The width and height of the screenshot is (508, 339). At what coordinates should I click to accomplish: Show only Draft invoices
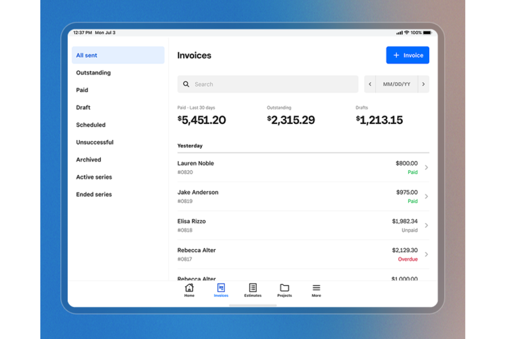(83, 108)
